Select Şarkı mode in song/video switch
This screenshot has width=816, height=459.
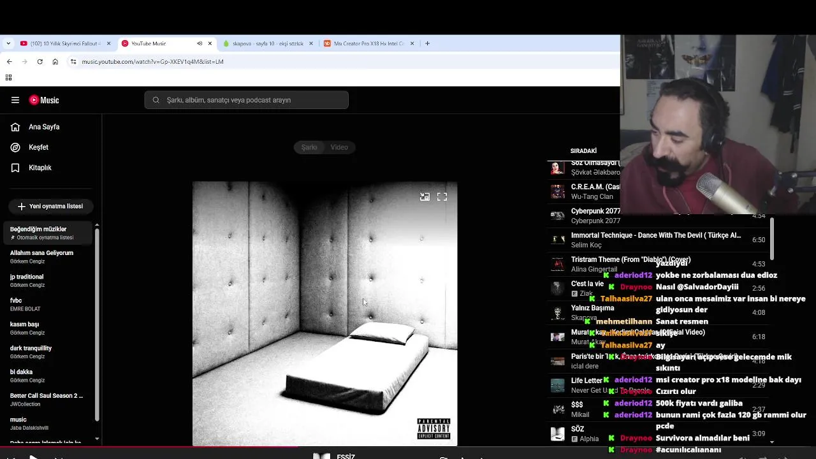coord(309,147)
